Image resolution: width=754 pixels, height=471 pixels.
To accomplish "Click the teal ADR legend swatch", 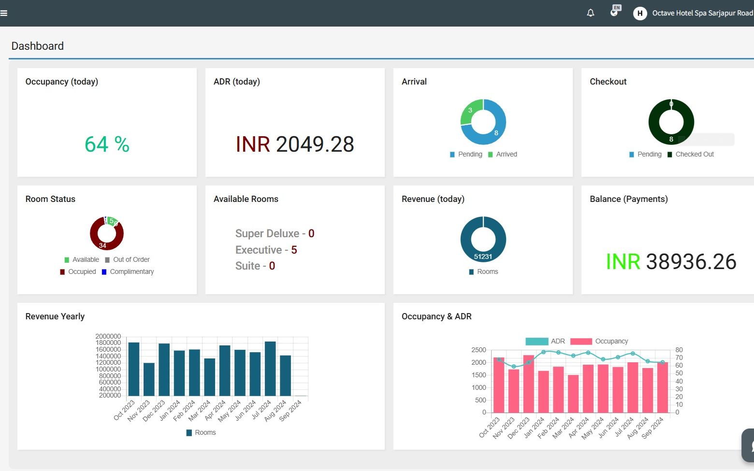I will pos(536,342).
